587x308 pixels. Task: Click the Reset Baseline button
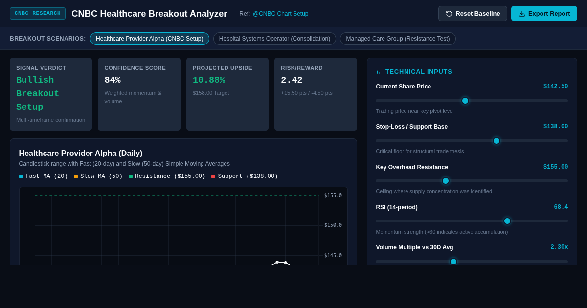point(473,14)
